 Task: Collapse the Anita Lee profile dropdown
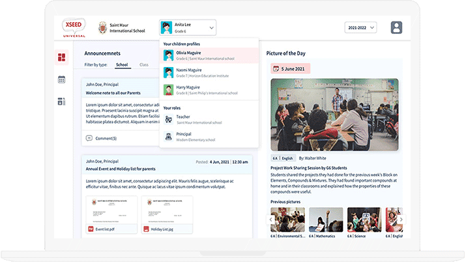coord(211,28)
